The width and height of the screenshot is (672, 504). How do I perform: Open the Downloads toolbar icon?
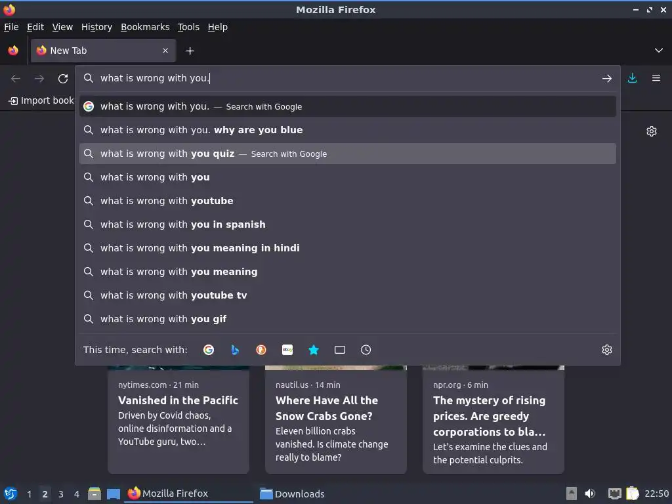coord(632,78)
